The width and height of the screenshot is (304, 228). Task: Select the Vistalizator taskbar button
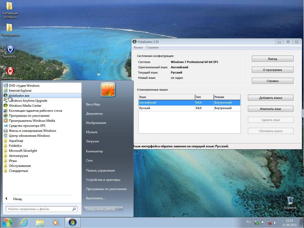point(72,222)
